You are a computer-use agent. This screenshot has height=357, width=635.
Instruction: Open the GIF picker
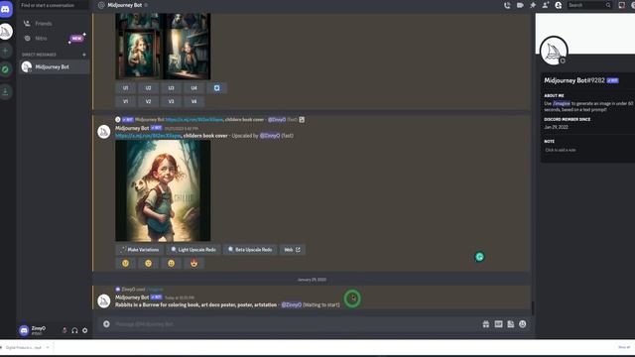pos(498,324)
